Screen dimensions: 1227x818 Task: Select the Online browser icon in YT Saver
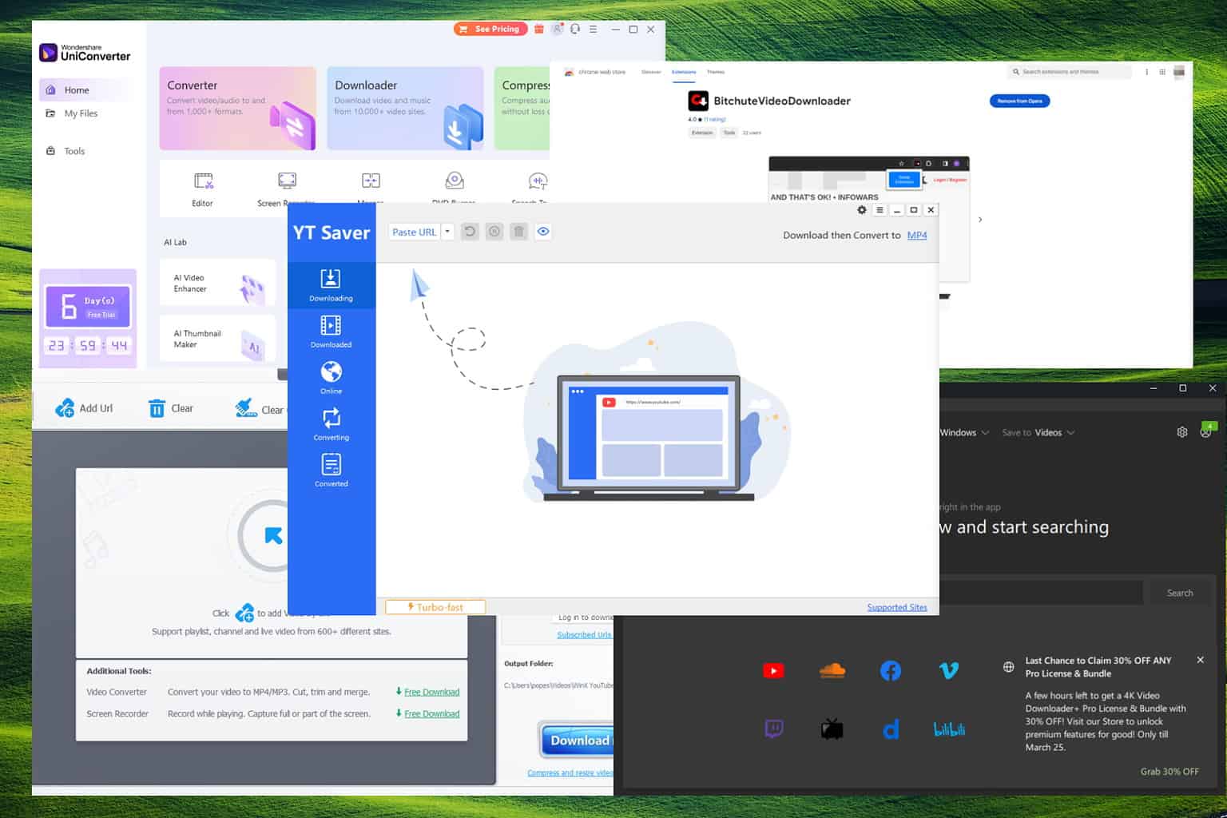331,376
